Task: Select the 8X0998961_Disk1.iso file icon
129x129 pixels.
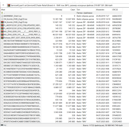Action: [x=2, y=16]
